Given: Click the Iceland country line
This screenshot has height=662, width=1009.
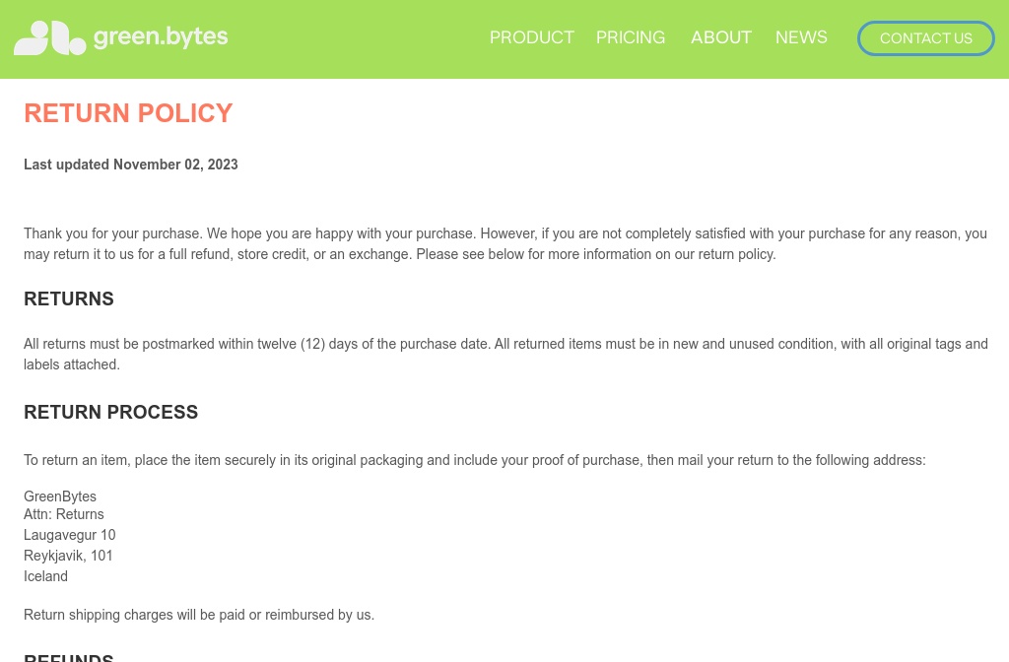Looking at the screenshot, I should [x=45, y=576].
